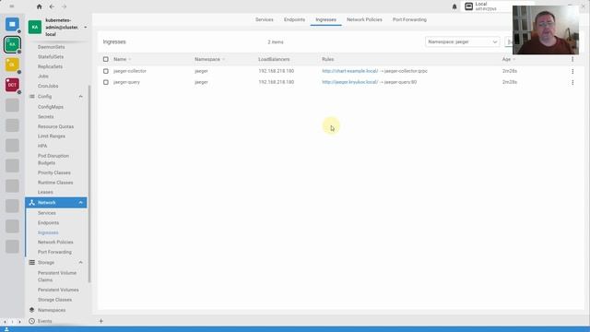
Task: Select the yellow cluster hotbar icon
Action: (12, 65)
